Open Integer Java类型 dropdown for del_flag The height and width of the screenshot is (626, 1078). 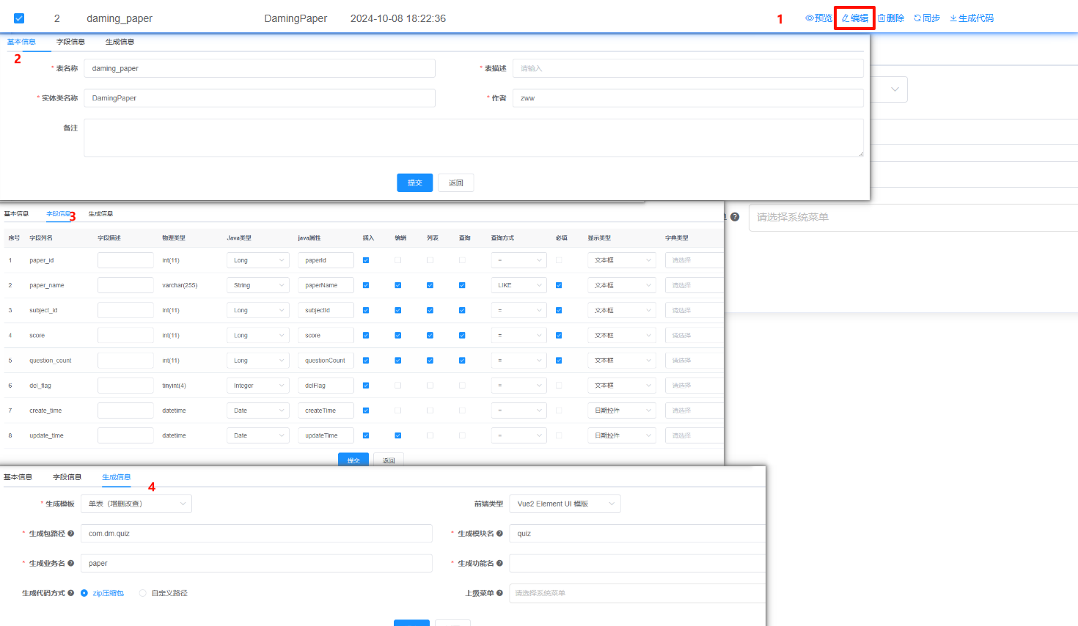tap(258, 385)
